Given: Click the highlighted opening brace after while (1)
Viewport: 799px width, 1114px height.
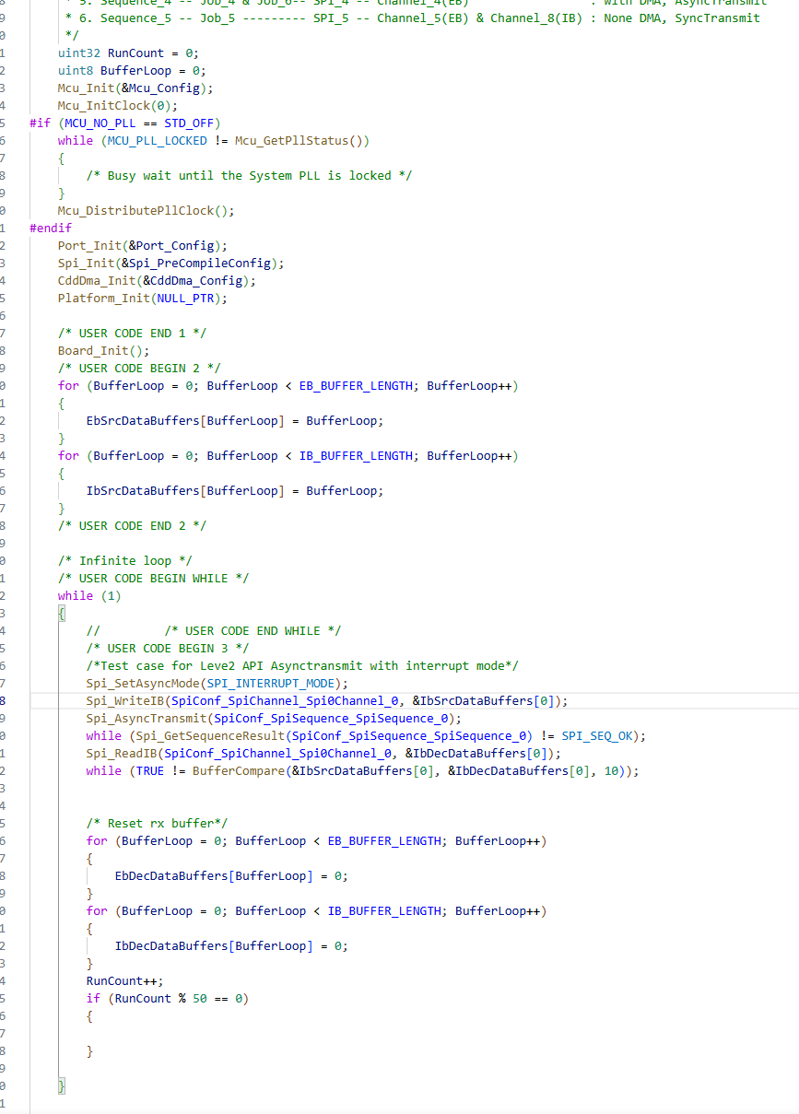Looking at the screenshot, I should tap(62, 613).
